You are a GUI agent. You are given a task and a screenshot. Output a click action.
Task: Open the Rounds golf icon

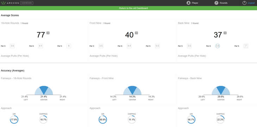[217, 3]
